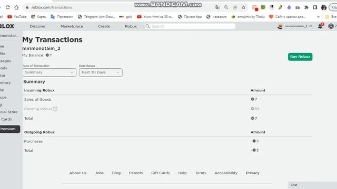Open the Marketplace menu

[72, 26]
